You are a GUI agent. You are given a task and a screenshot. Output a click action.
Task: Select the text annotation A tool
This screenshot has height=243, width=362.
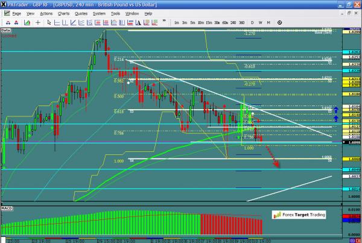pyautogui.click(x=138, y=23)
